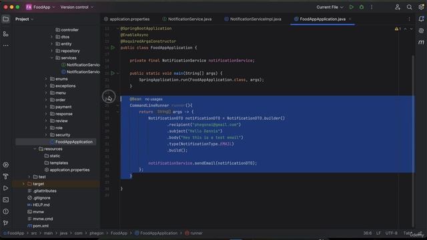Click run gutter icon beside class FoodAppApplication
Viewport: 427px width, 240px height.
(113, 47)
